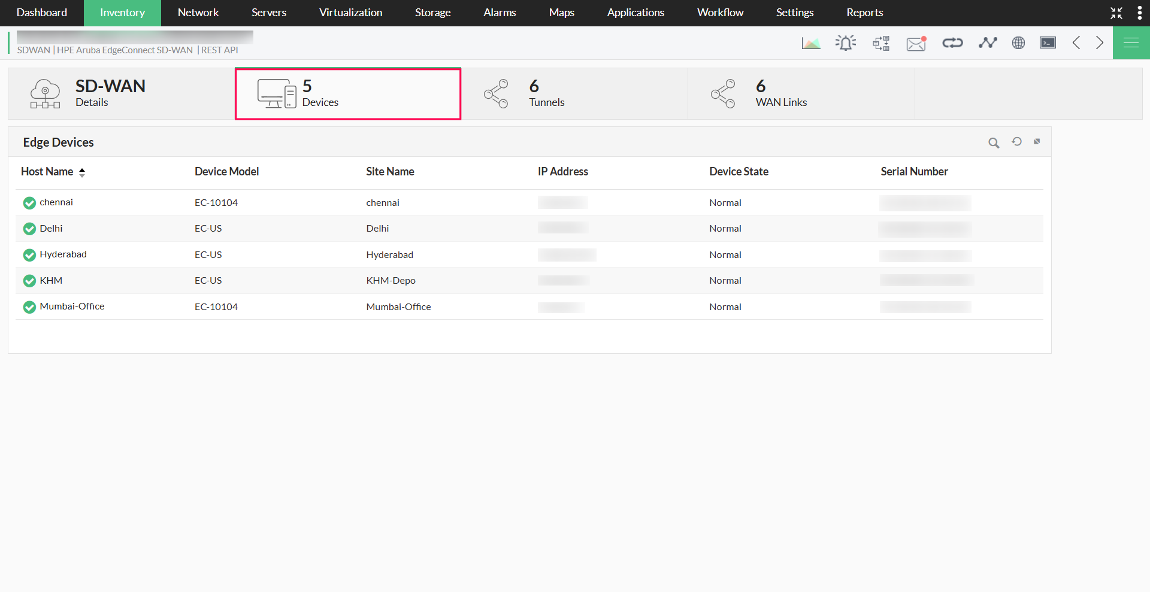The image size is (1150, 592).
Task: Open the alarm bell notifications icon
Action: (846, 42)
